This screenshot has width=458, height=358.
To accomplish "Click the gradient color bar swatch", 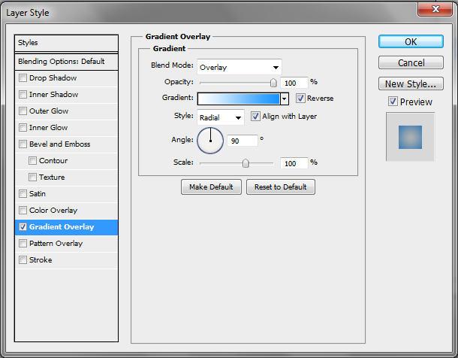I will pos(238,99).
